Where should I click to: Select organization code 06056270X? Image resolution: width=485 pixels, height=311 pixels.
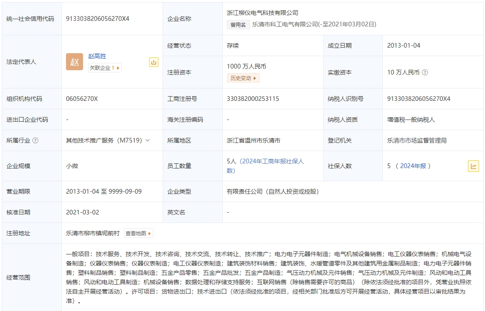[x=82, y=99]
